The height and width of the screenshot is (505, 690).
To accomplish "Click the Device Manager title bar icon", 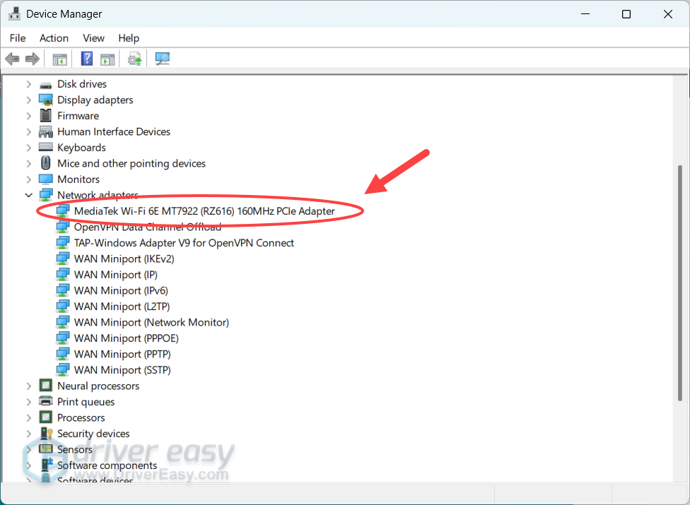I will pos(14,13).
